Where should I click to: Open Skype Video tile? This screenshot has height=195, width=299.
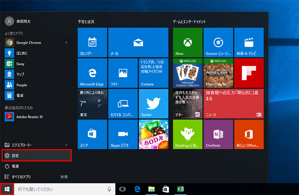point(123,134)
